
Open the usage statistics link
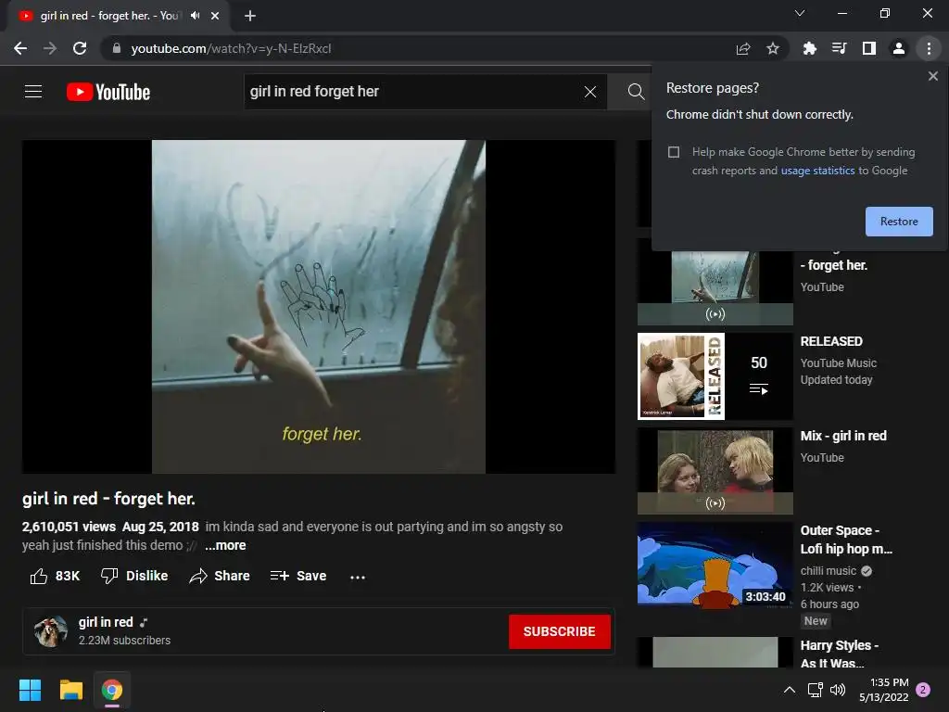point(817,171)
